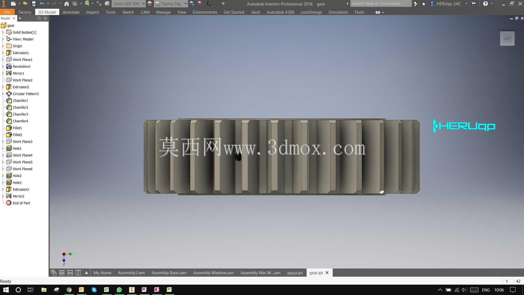The height and width of the screenshot is (295, 524).
Task: Open the Help question mark icon
Action: click(485, 4)
